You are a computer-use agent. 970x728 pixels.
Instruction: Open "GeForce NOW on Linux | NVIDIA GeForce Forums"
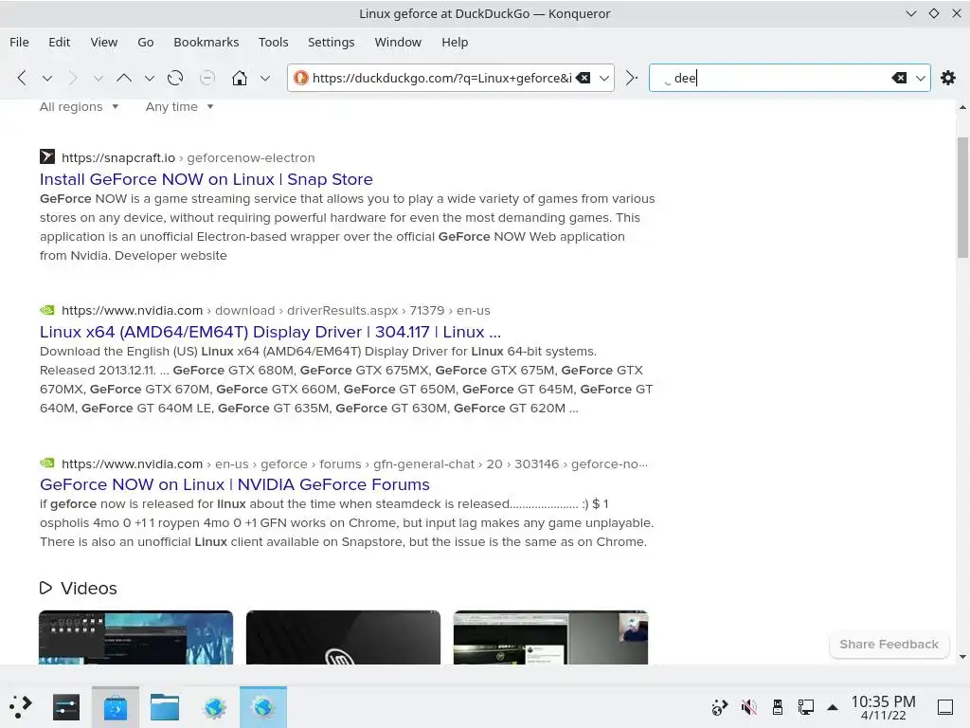click(x=235, y=484)
